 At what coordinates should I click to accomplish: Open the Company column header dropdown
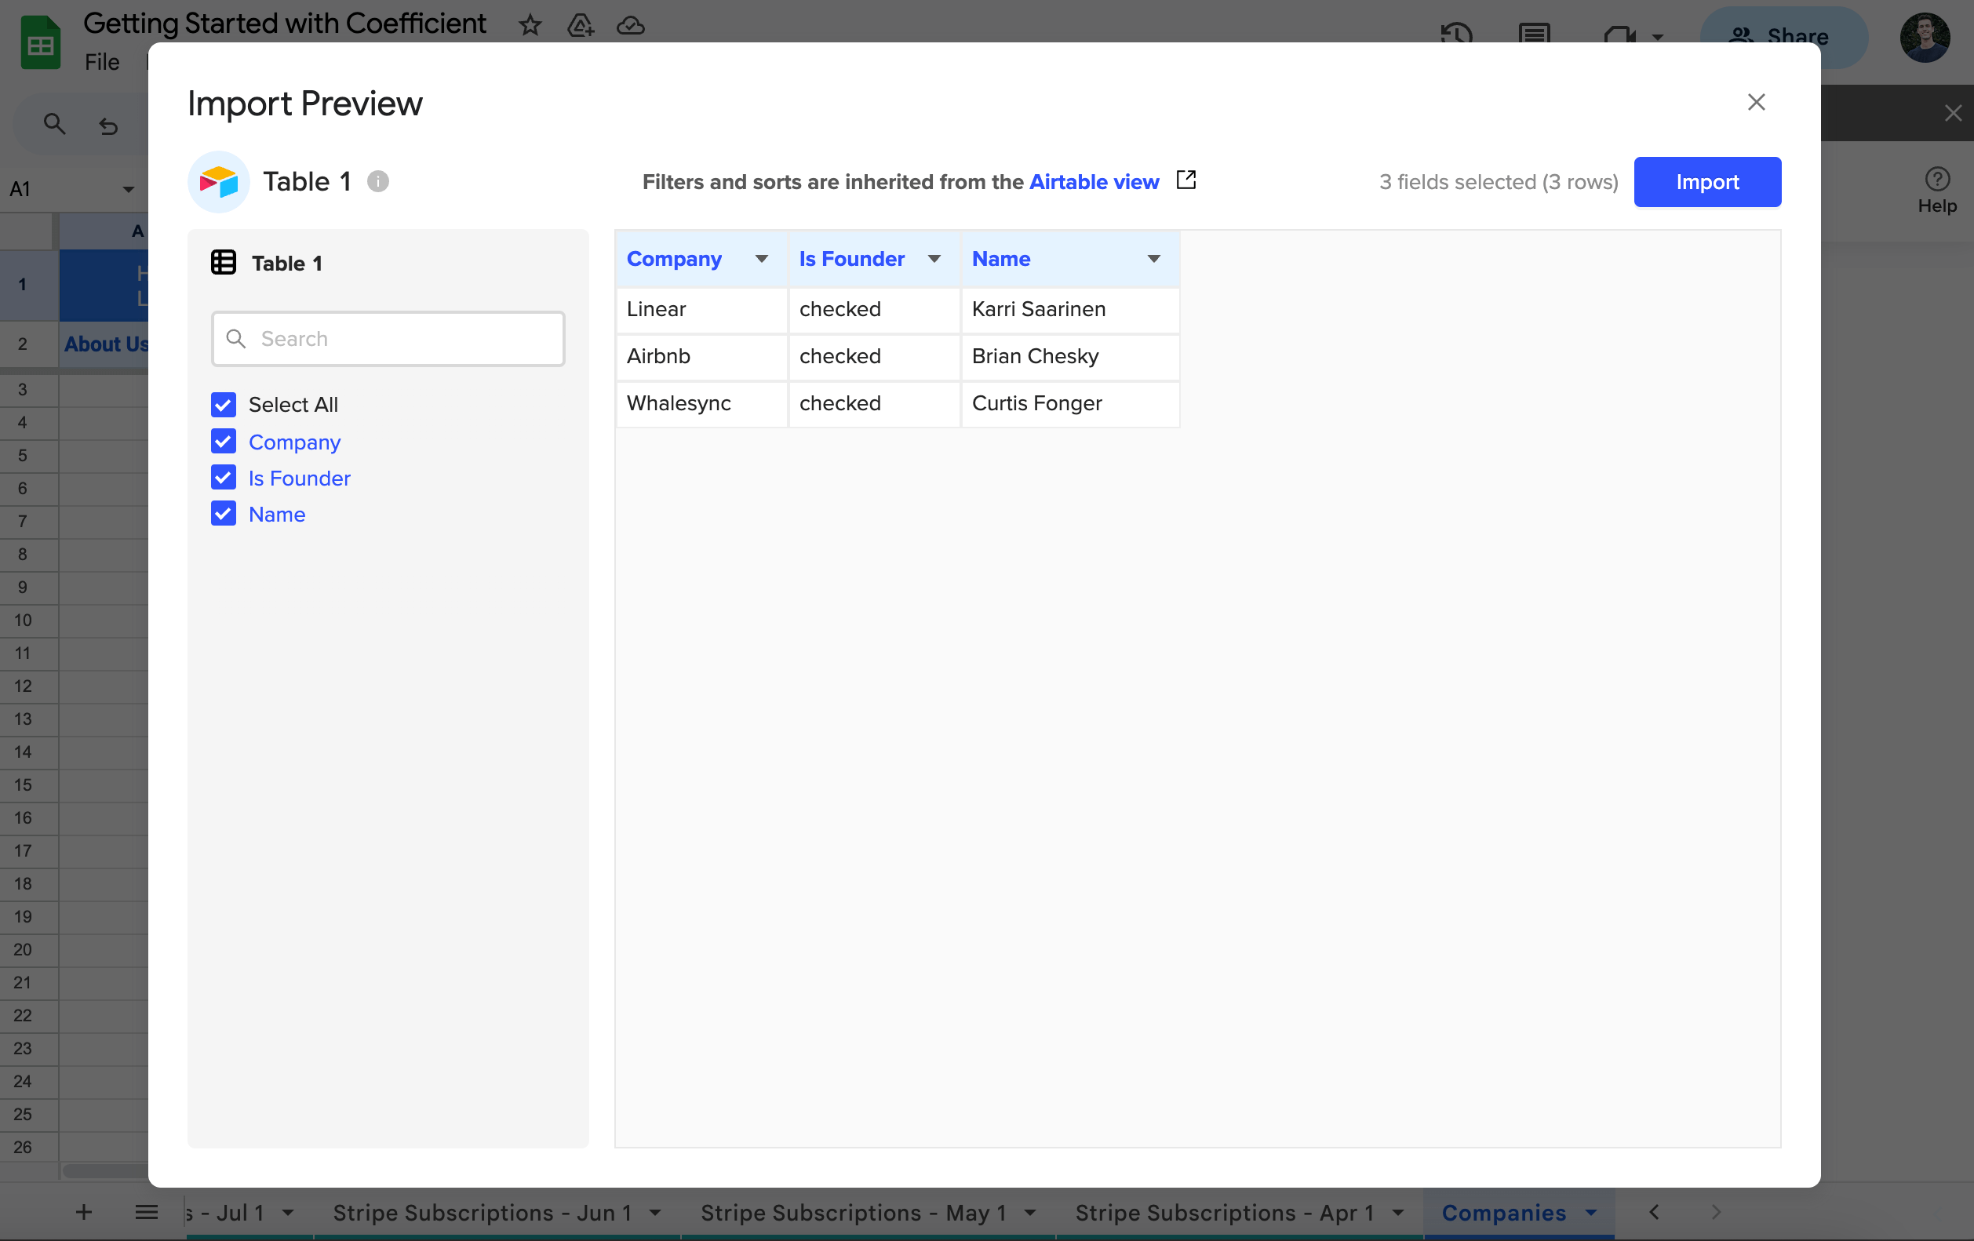762,259
